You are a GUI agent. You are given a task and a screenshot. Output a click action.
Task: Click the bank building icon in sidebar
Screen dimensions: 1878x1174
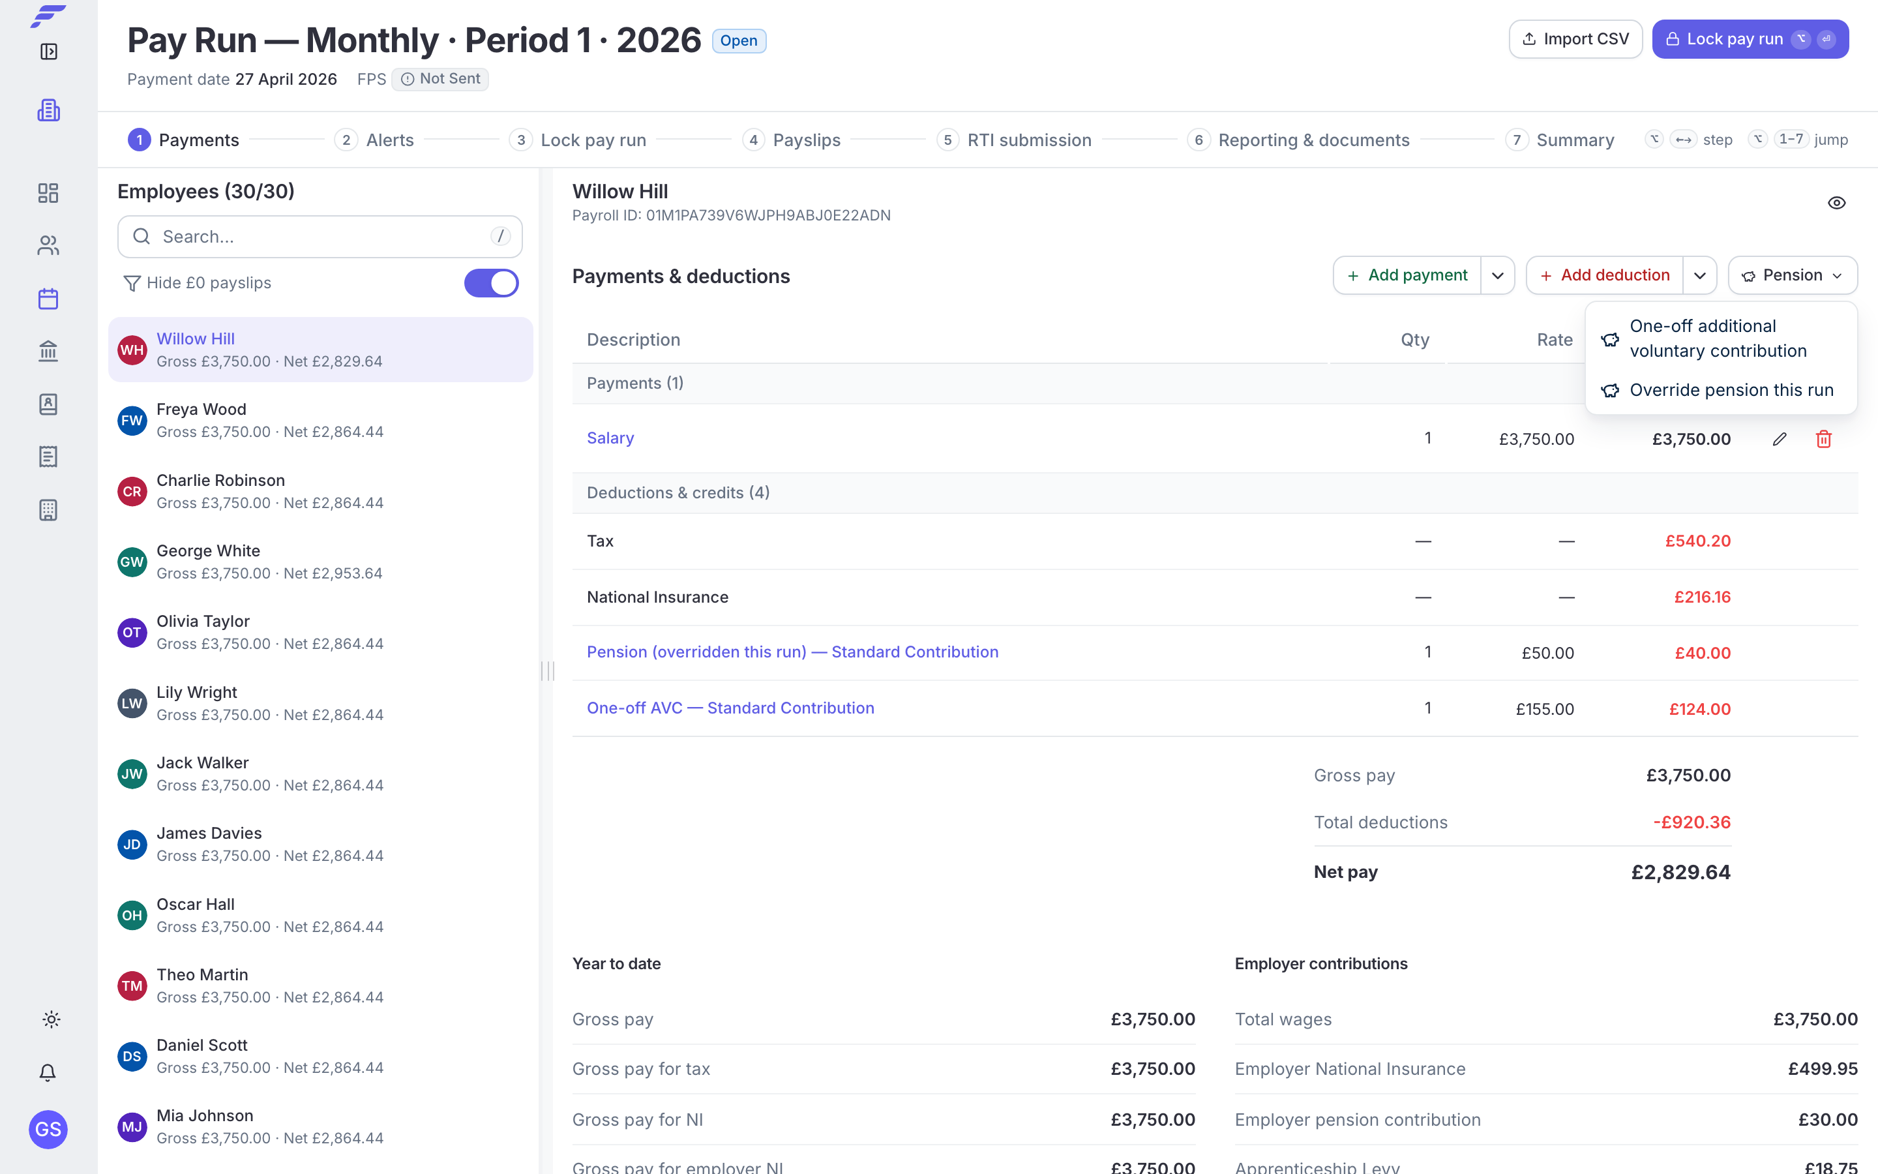(48, 351)
